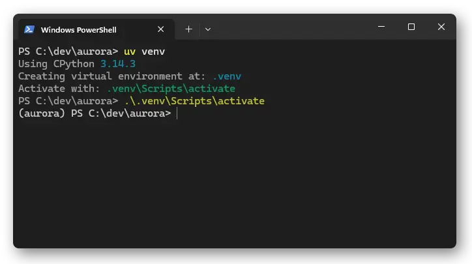
Task: Click the 'uv venv' command text
Action: (145, 51)
